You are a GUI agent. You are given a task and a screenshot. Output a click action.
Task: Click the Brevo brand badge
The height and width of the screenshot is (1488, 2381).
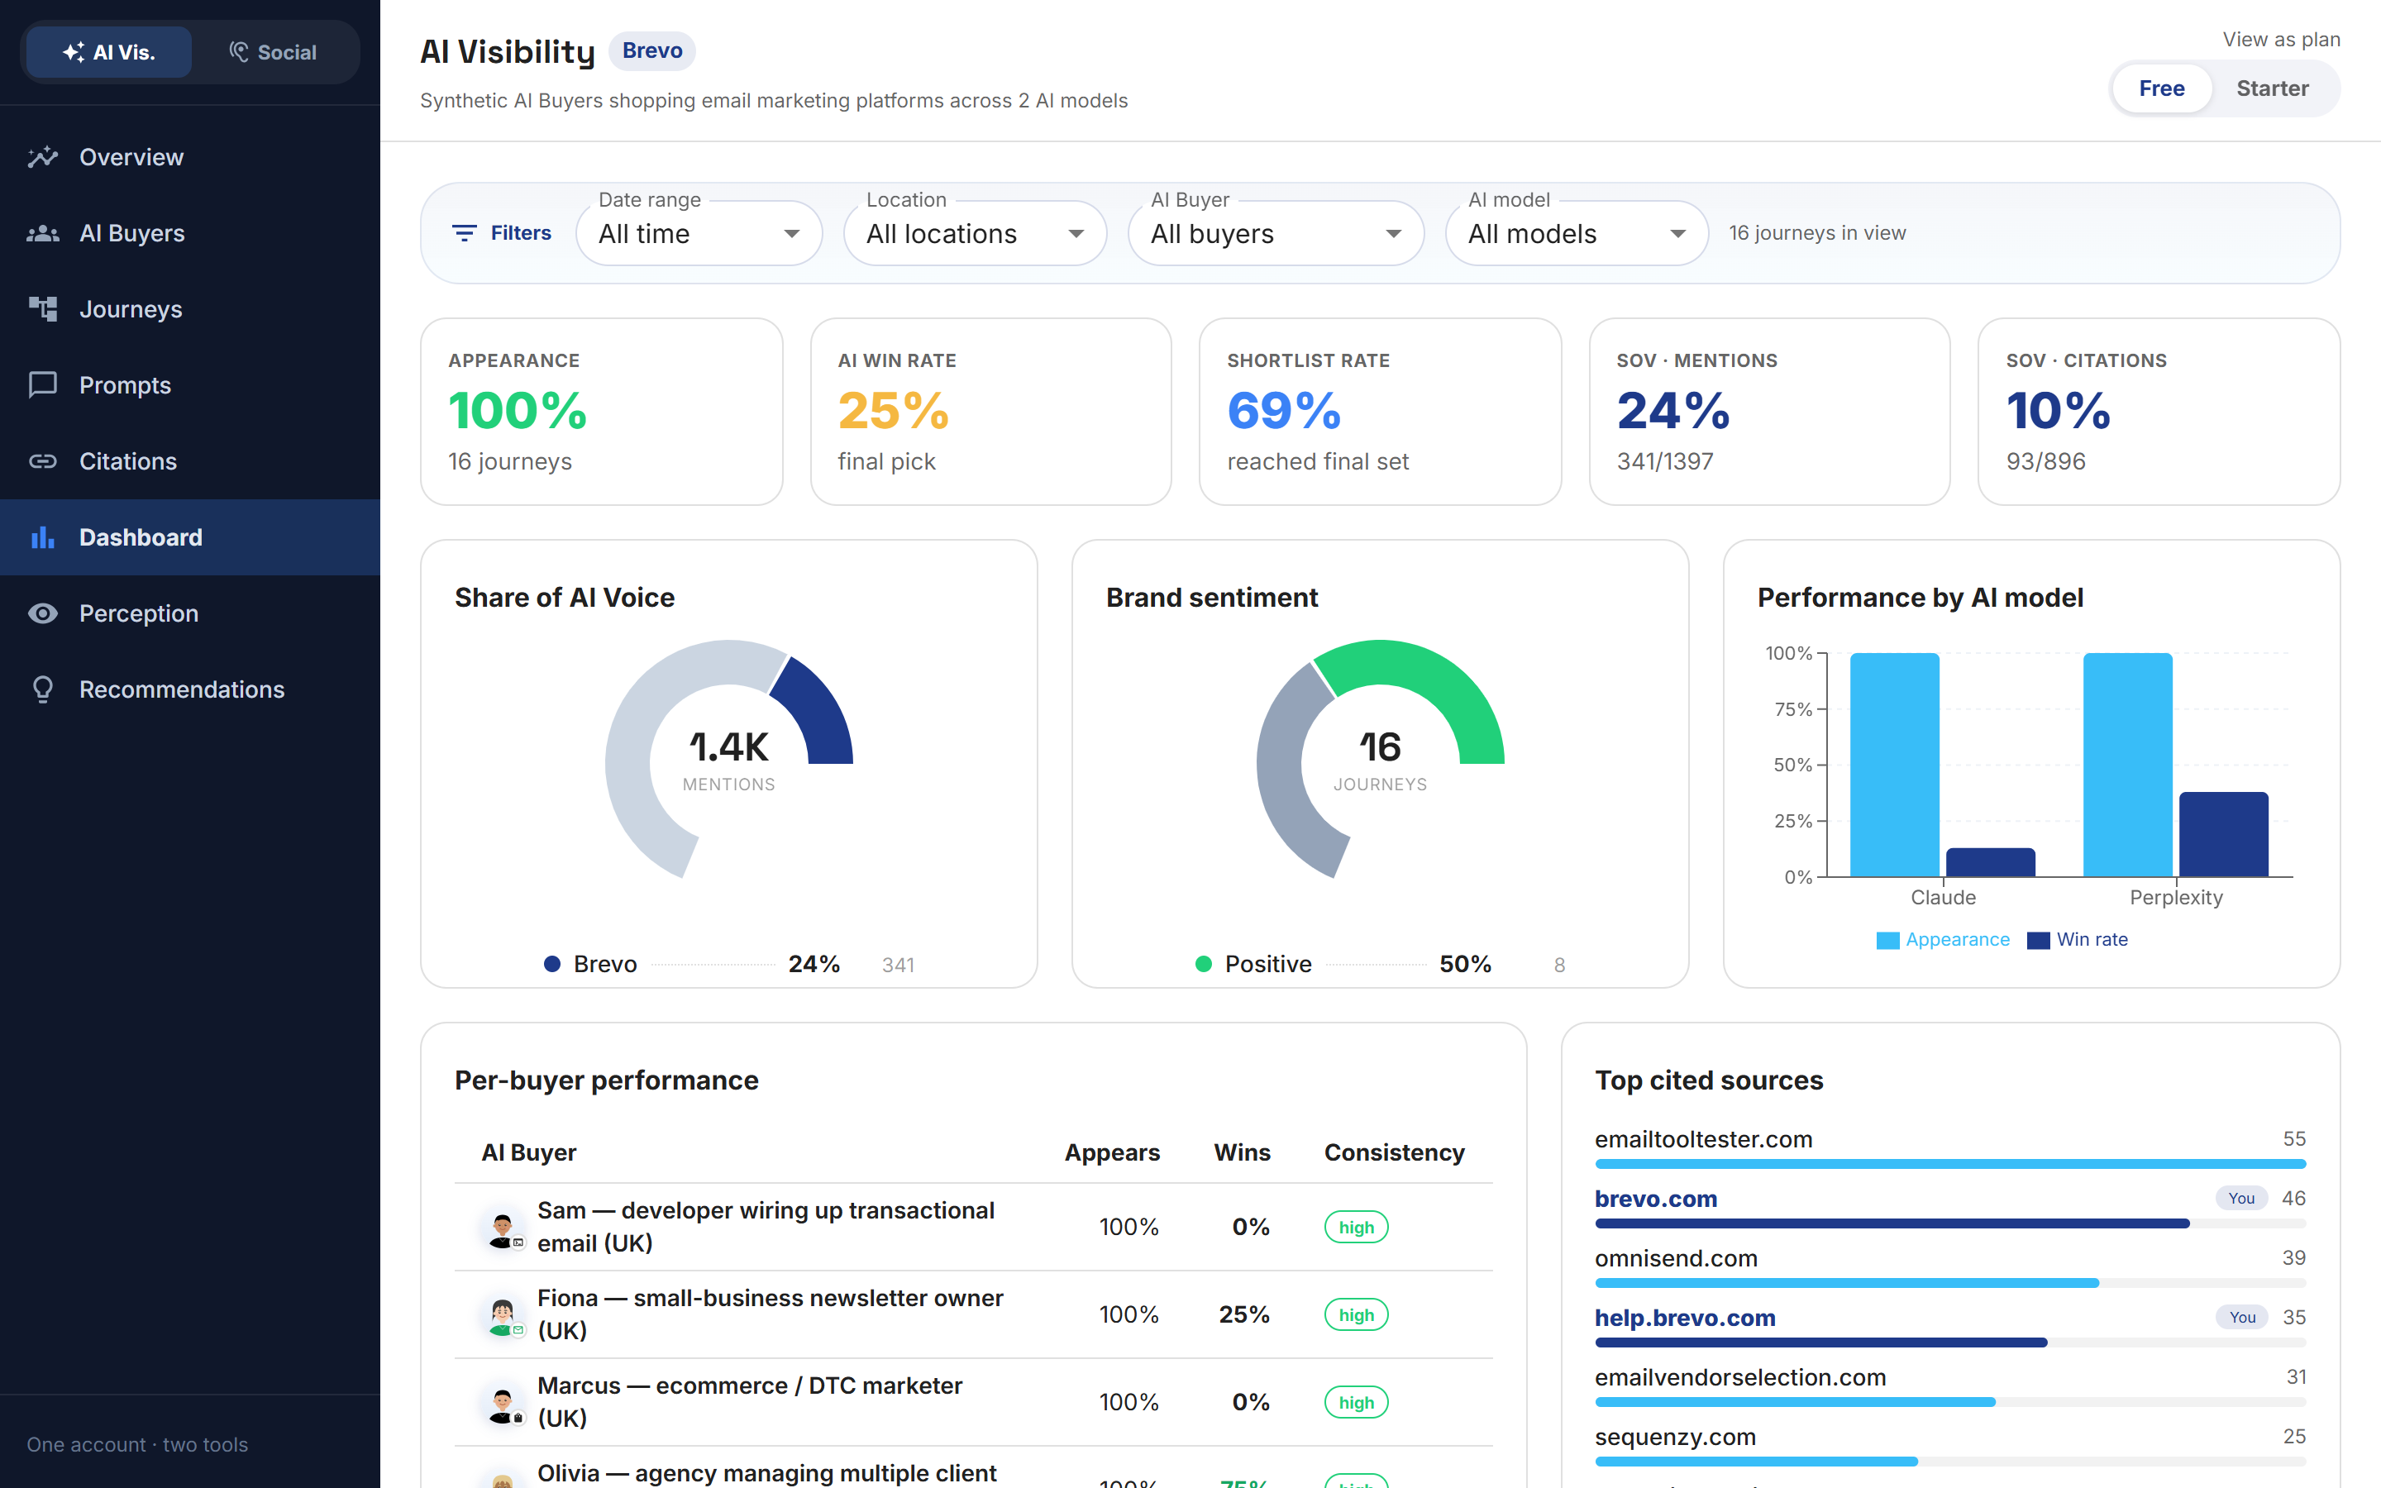pyautogui.click(x=652, y=51)
